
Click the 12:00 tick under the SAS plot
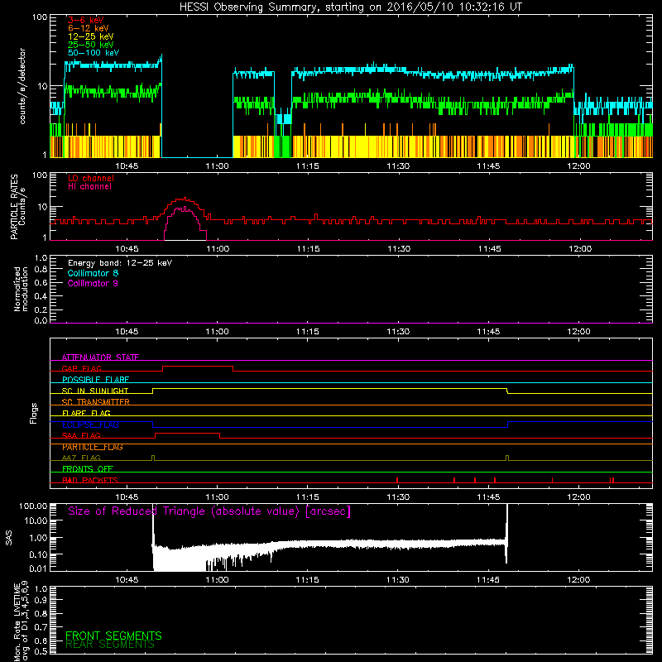(x=578, y=580)
